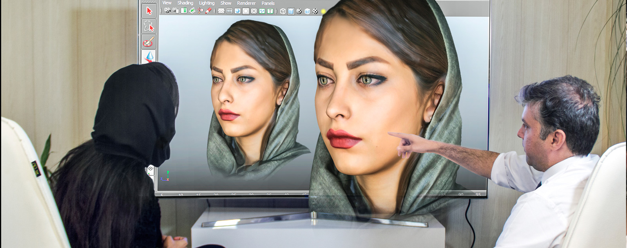The width and height of the screenshot is (627, 248).
Task: Select the arrow Select tool
Action: [x=149, y=11]
